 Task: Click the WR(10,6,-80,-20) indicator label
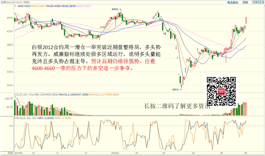coord(25,118)
